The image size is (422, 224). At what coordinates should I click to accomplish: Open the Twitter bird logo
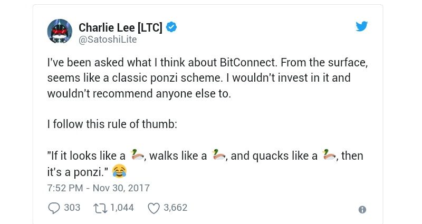361,26
